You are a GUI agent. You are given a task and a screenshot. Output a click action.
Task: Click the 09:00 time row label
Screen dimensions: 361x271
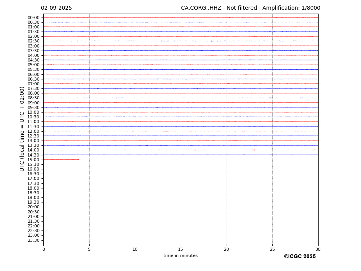click(33, 103)
